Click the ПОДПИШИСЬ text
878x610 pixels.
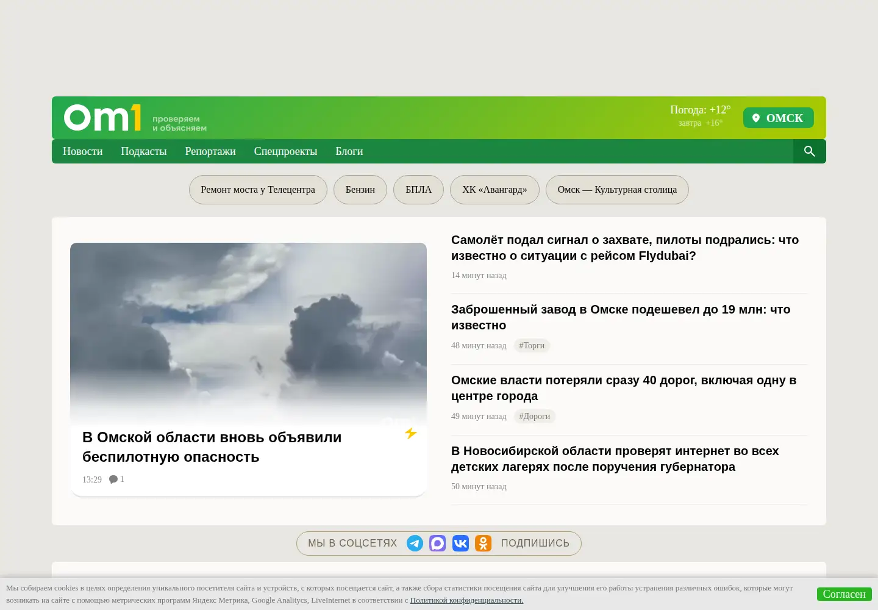pyautogui.click(x=535, y=544)
